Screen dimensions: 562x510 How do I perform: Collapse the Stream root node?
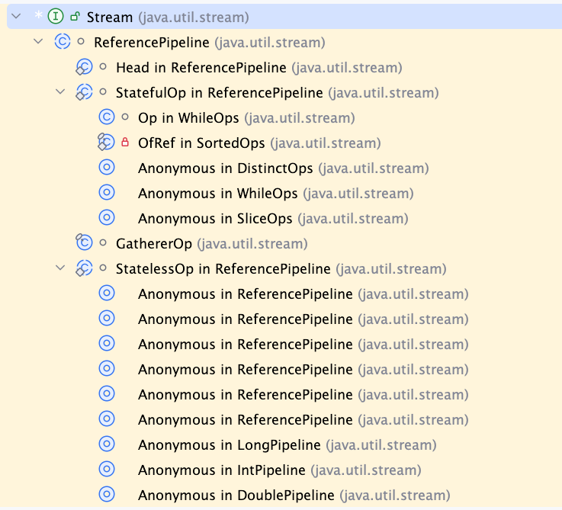(x=17, y=16)
